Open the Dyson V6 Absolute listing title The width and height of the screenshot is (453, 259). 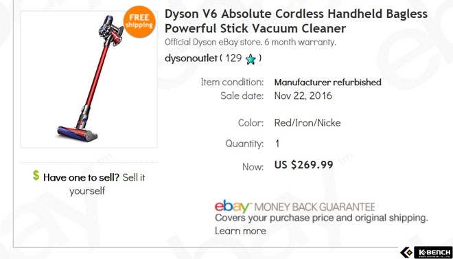(296, 21)
